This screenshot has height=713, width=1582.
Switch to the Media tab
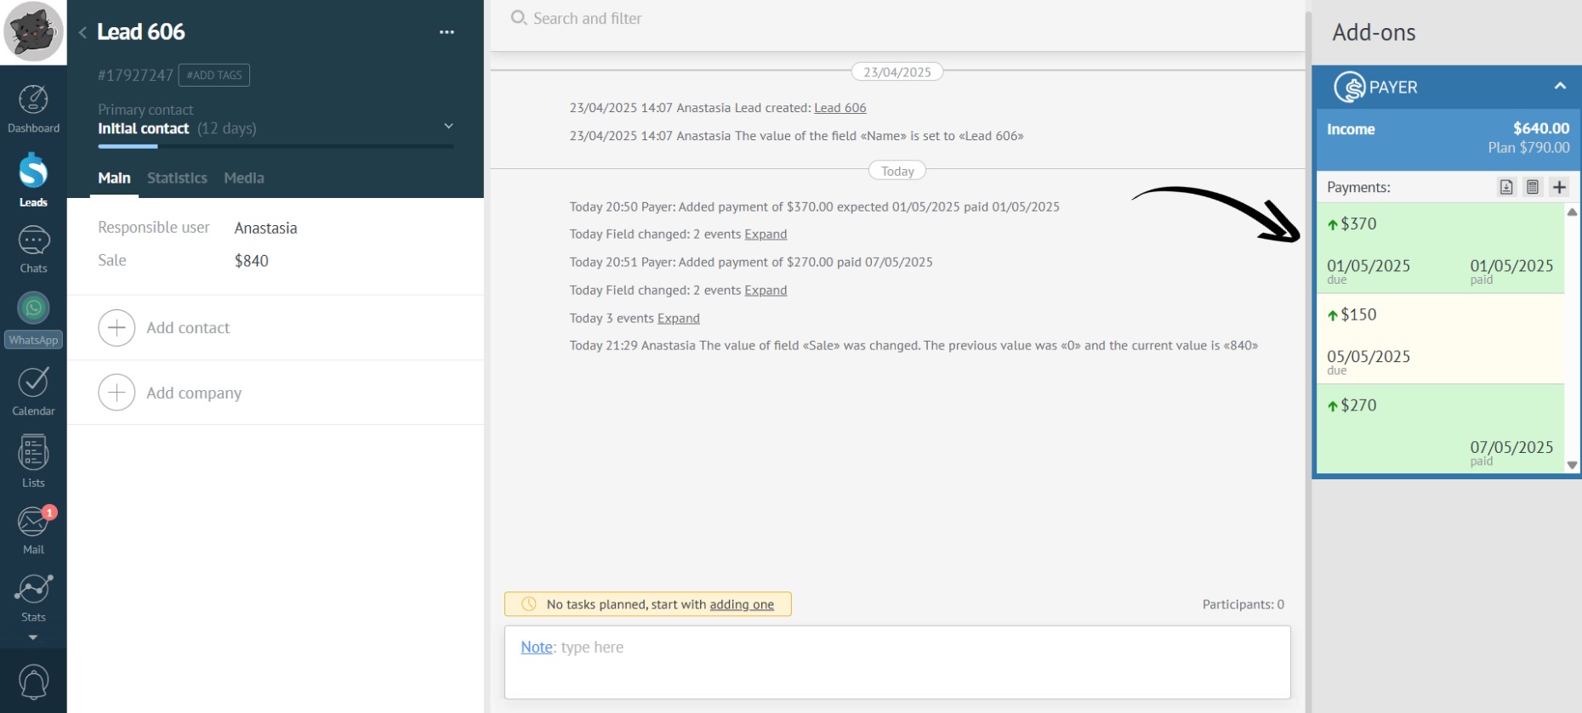pyautogui.click(x=243, y=178)
